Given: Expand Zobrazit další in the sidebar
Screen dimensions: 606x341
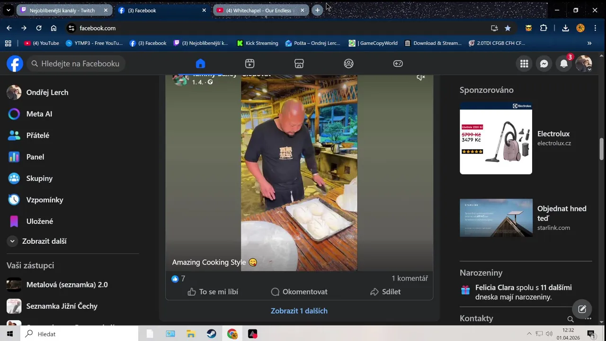Looking at the screenshot, I should (x=44, y=241).
